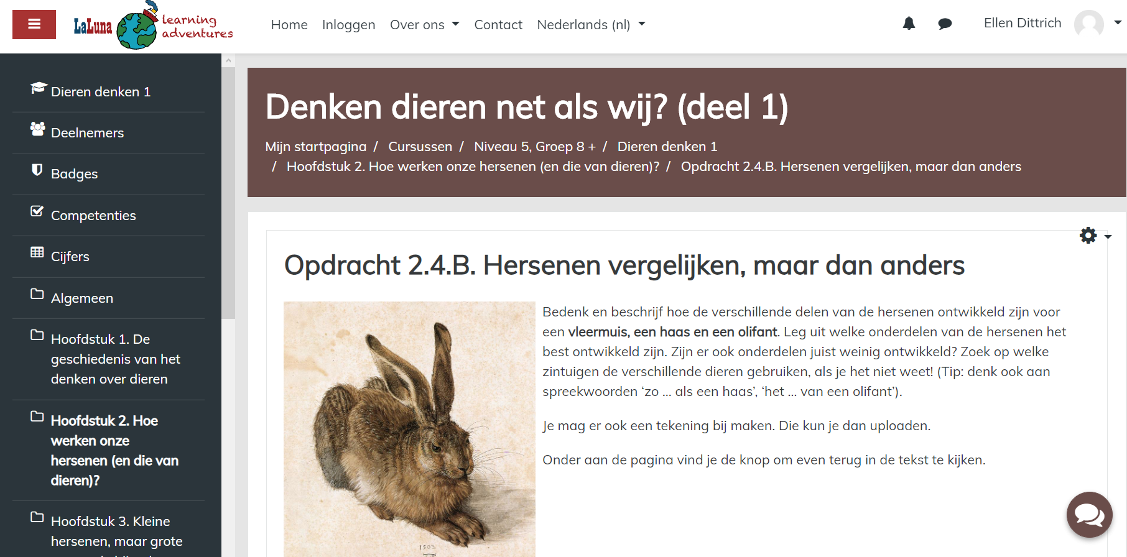Click Ellen Dittrich's avatar picture
Screen dimensions: 1127x557
point(1088,24)
